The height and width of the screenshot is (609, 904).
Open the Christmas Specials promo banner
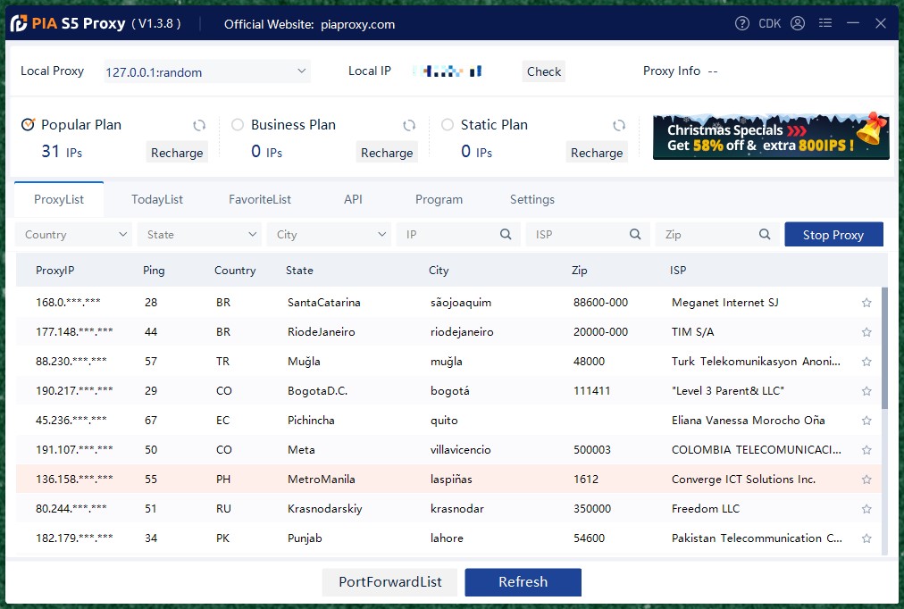point(771,137)
